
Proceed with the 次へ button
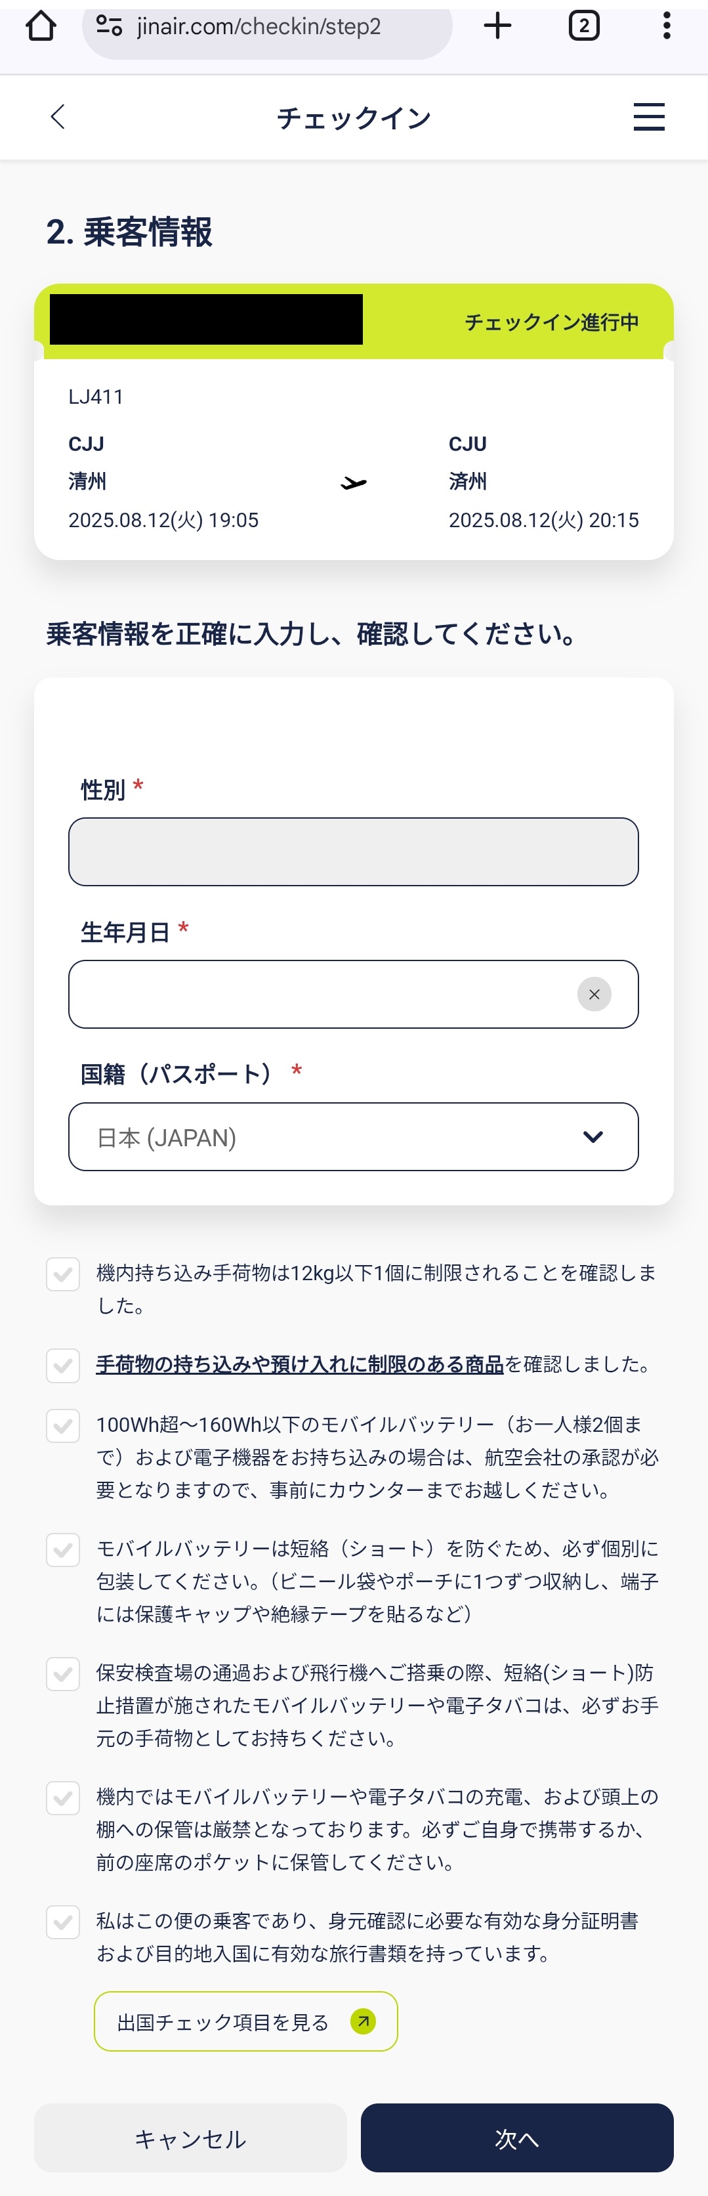point(516,2138)
